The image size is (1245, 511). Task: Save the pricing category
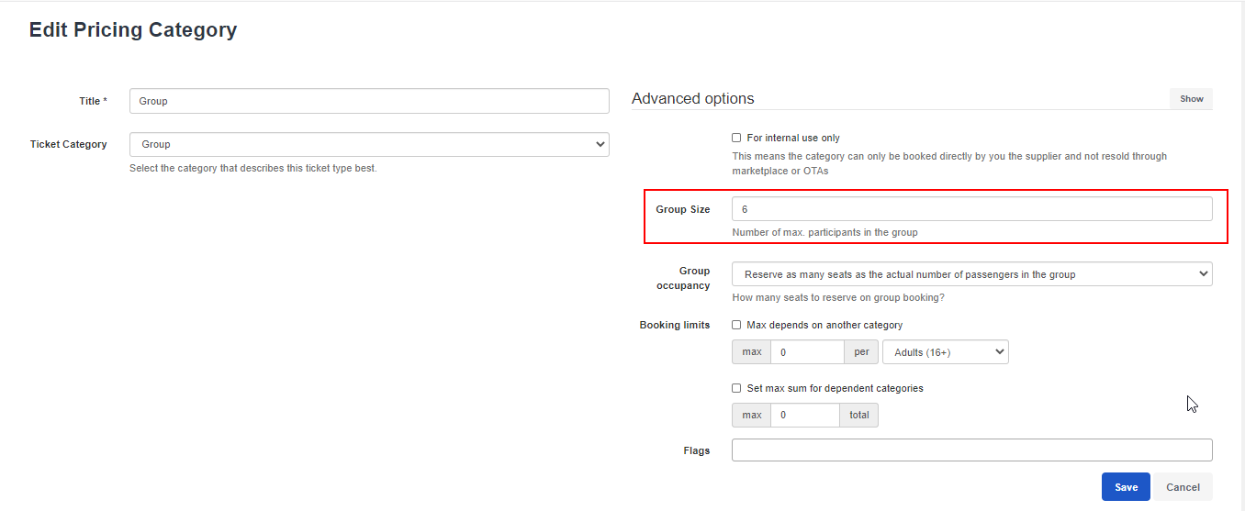pyautogui.click(x=1126, y=487)
